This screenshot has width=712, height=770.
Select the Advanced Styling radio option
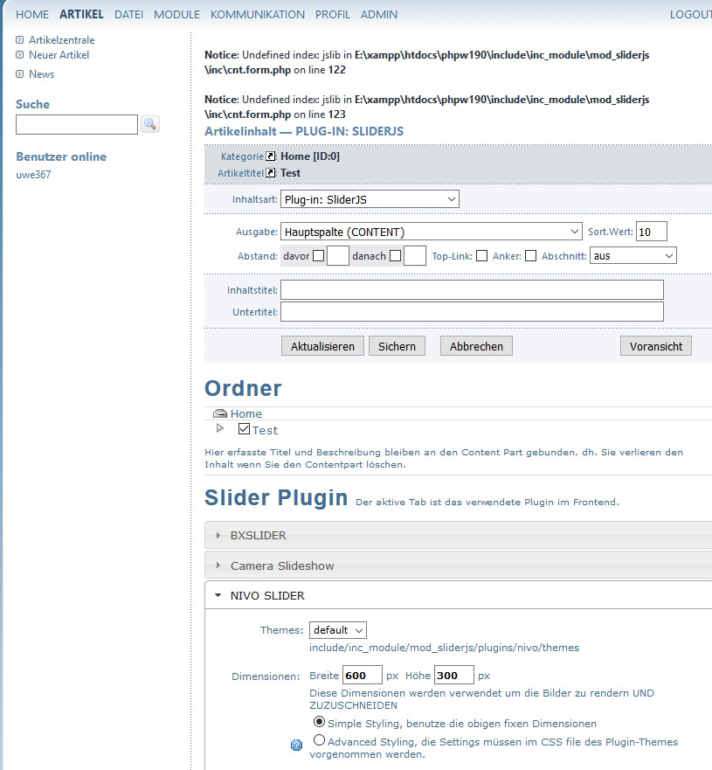coord(319,740)
